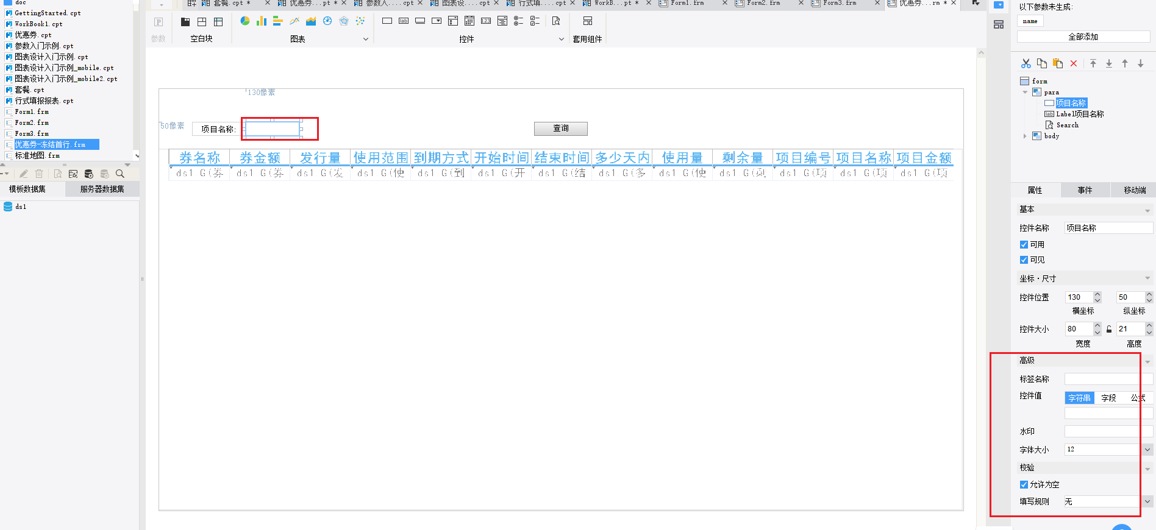Move widget to top with arrow icon
Image resolution: width=1156 pixels, height=530 pixels.
click(1093, 63)
